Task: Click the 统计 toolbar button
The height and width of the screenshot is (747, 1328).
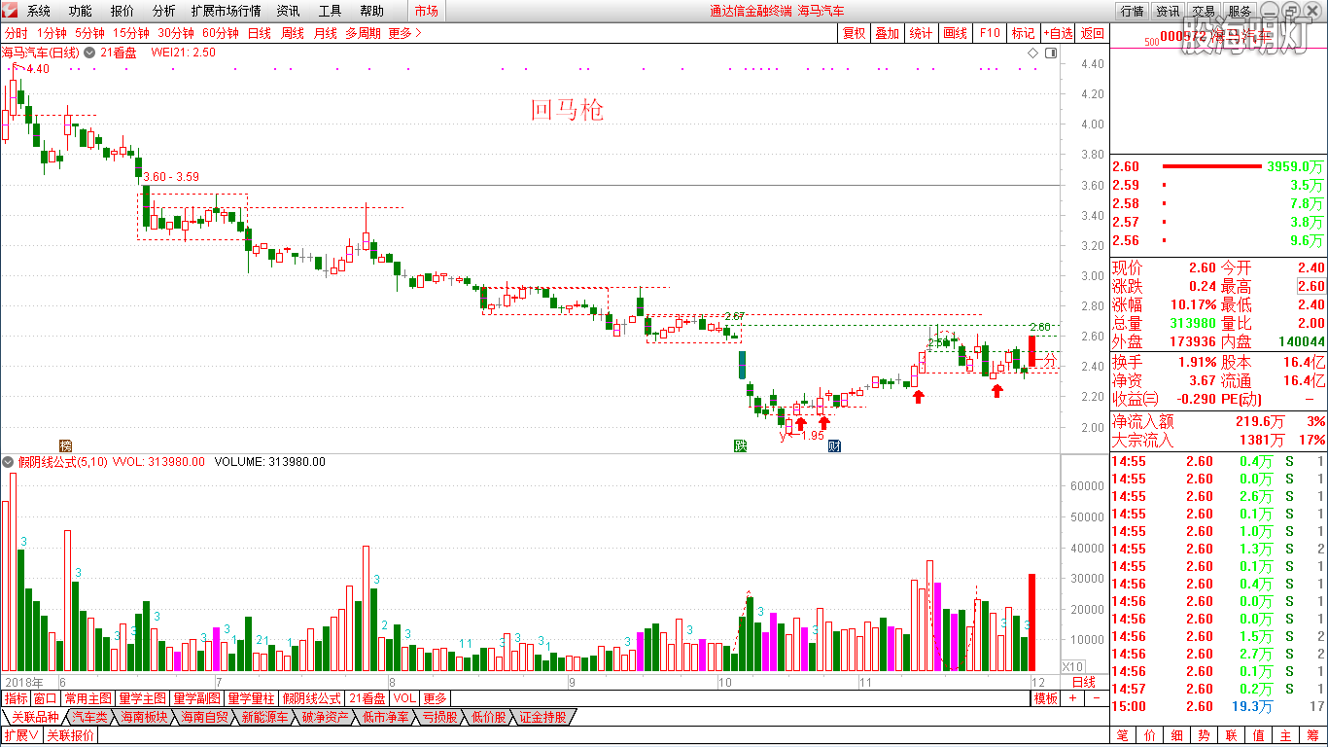Action: 921,33
